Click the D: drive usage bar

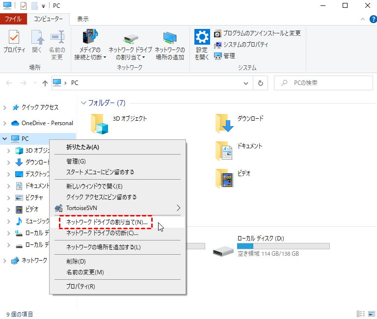(283, 246)
